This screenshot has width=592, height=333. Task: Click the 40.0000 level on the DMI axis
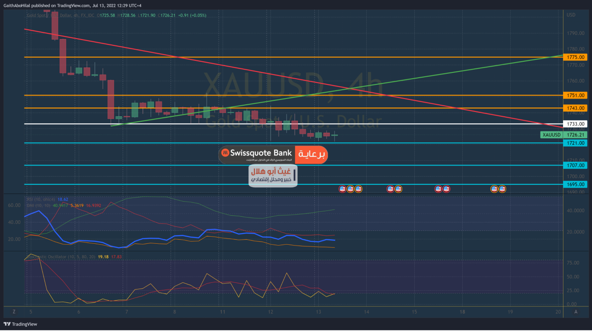[576, 210]
